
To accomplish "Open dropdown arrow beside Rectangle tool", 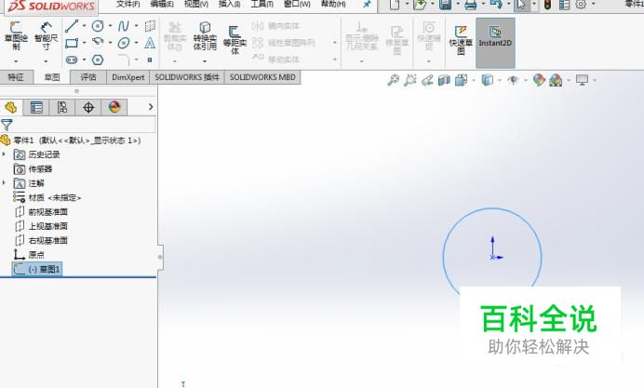I will click(84, 43).
